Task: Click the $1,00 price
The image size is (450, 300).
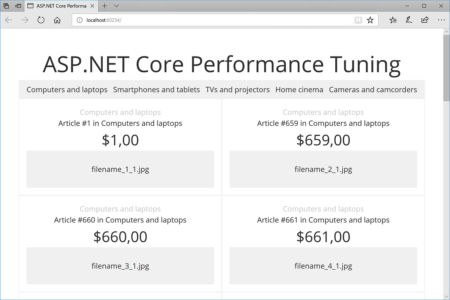Action: click(x=120, y=140)
